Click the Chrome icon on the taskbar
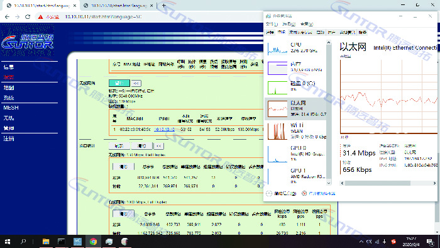 click(x=93, y=242)
